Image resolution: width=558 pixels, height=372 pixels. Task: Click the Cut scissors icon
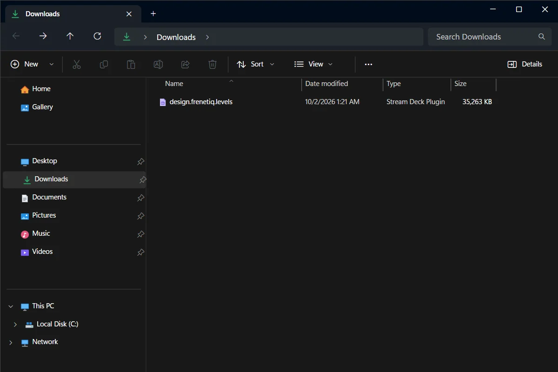click(x=77, y=64)
